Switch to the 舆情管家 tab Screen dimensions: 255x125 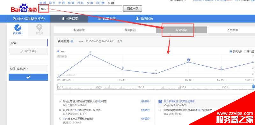coord(181,30)
